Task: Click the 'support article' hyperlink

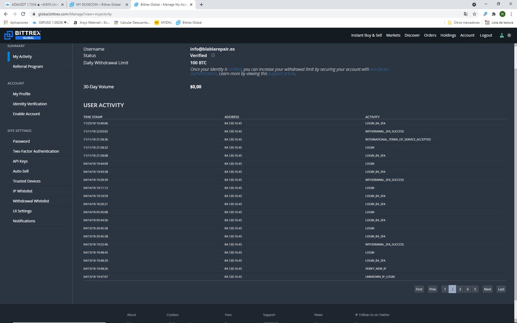Action: pyautogui.click(x=281, y=74)
